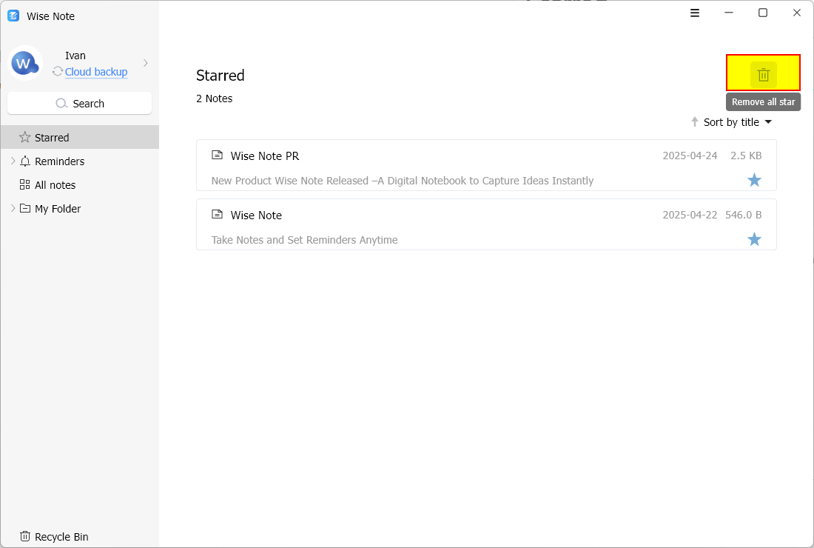Click the Remove all star trash icon
The height and width of the screenshot is (548, 814).
763,75
